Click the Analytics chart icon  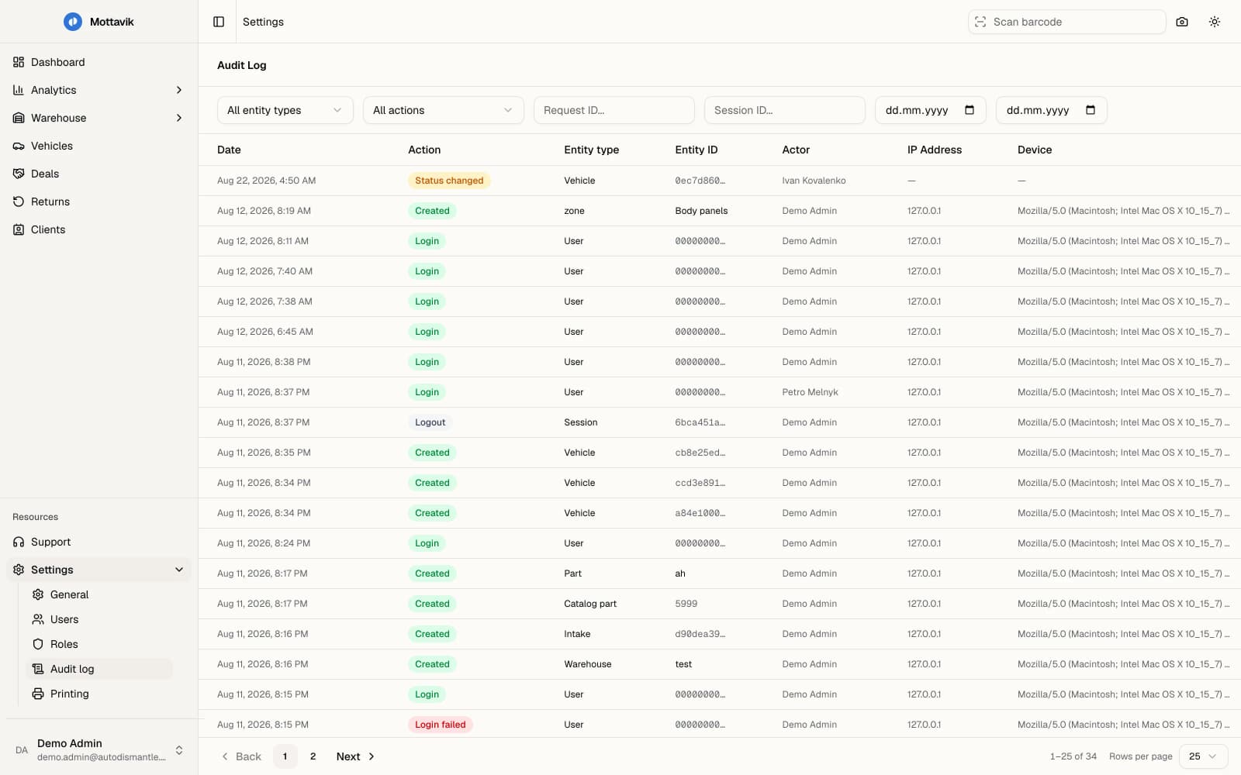pos(19,90)
